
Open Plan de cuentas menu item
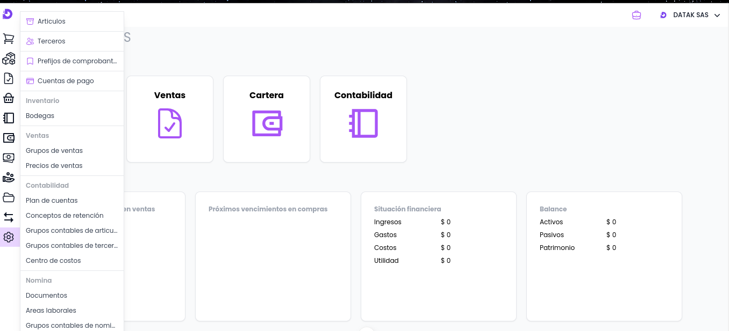pos(52,201)
